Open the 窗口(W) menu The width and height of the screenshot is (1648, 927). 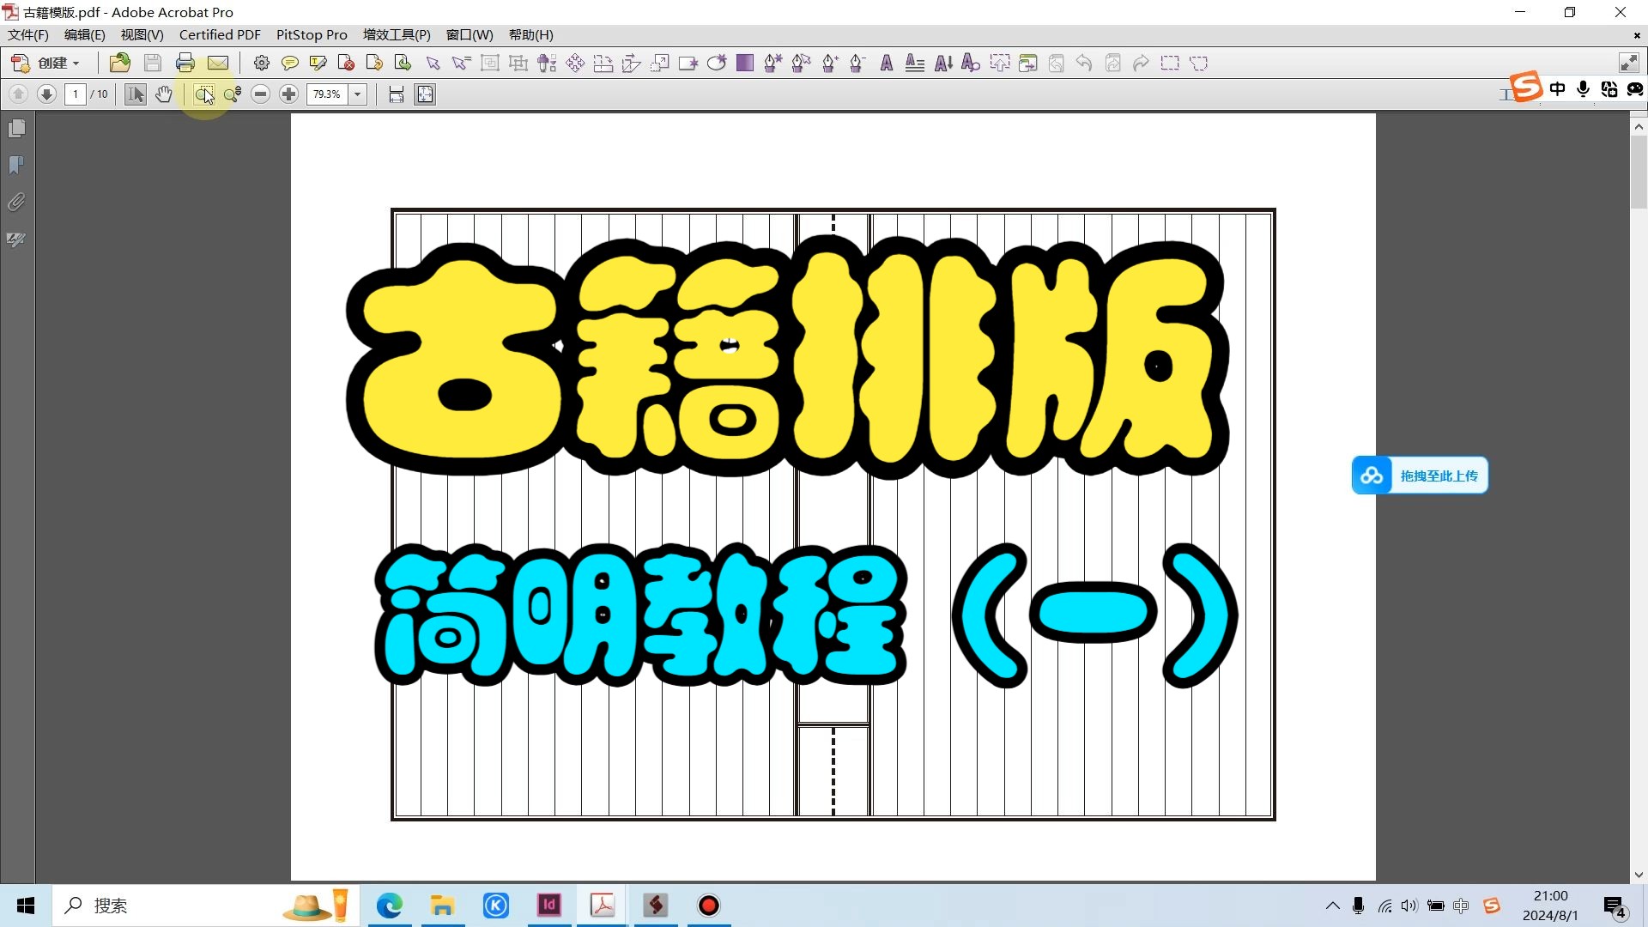[470, 34]
